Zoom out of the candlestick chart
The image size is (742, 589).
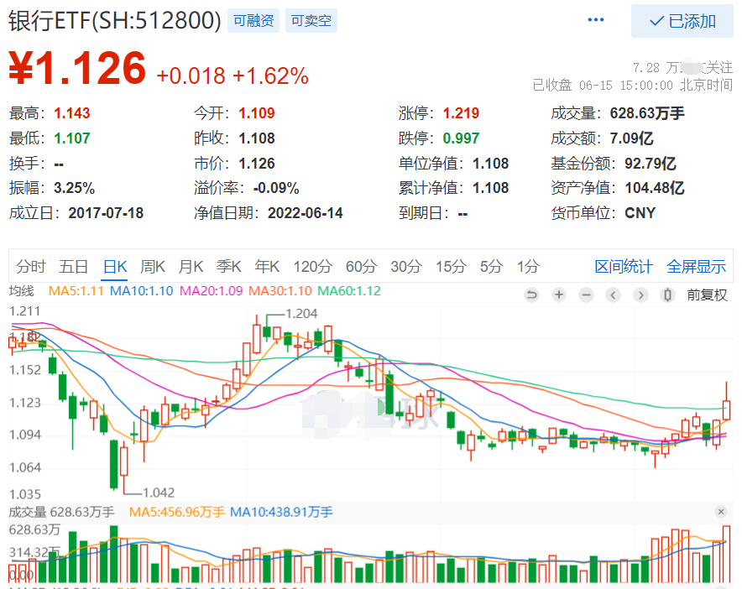point(586,294)
